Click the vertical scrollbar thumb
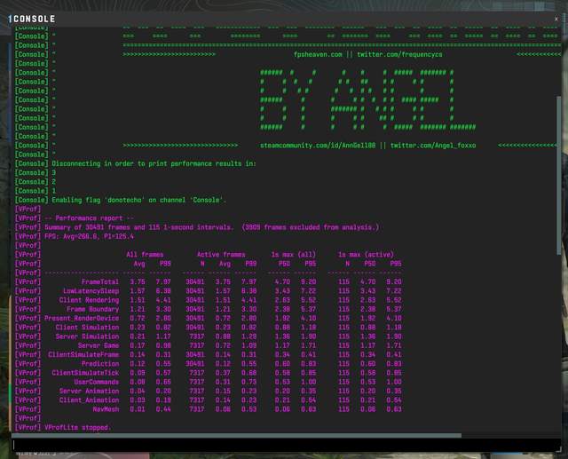This screenshot has height=459, width=568. tap(558, 175)
